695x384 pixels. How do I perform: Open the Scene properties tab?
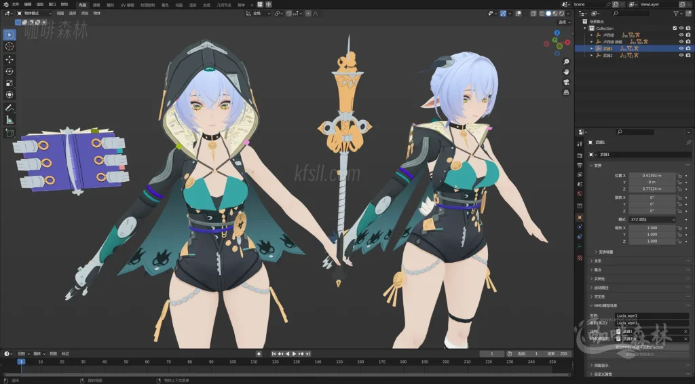[580, 184]
